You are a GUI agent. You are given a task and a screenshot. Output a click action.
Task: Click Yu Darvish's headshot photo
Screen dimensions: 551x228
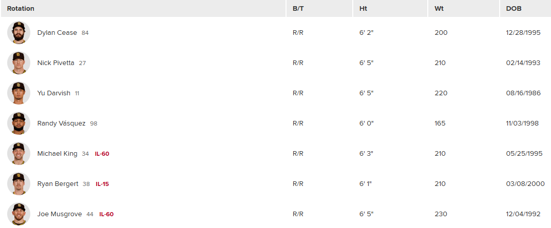coord(19,93)
